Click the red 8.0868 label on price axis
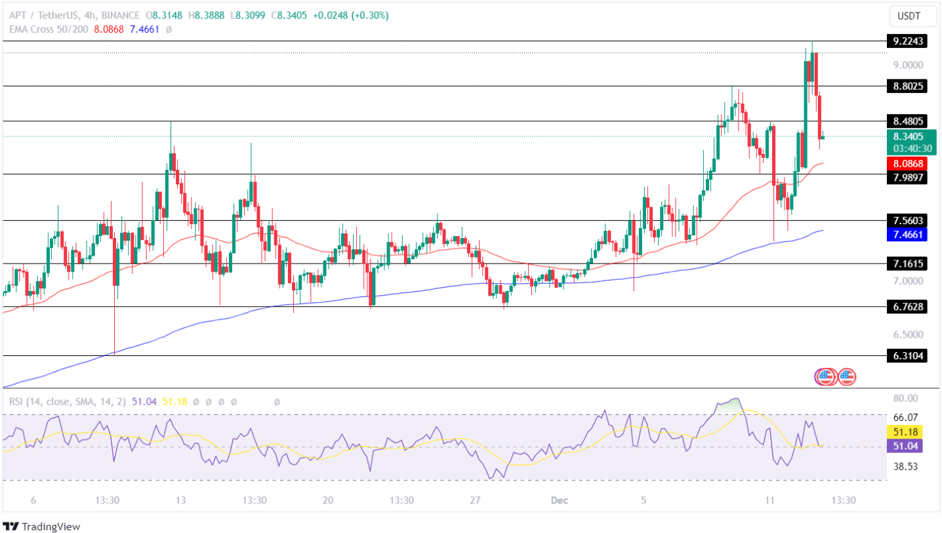The height and width of the screenshot is (533, 942). pyautogui.click(x=909, y=163)
